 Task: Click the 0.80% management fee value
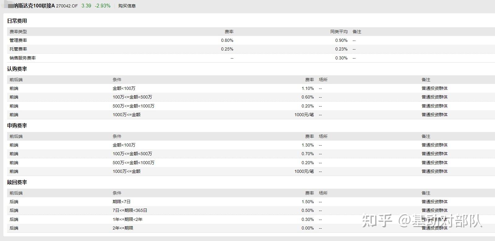coord(227,40)
